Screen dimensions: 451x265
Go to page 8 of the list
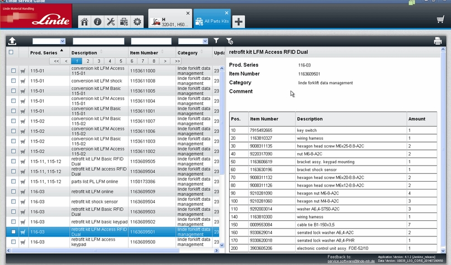click(x=154, y=61)
